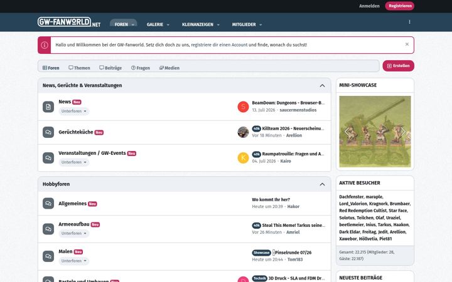
Task: Open the three-dot overflow menu
Action: [x=409, y=22]
